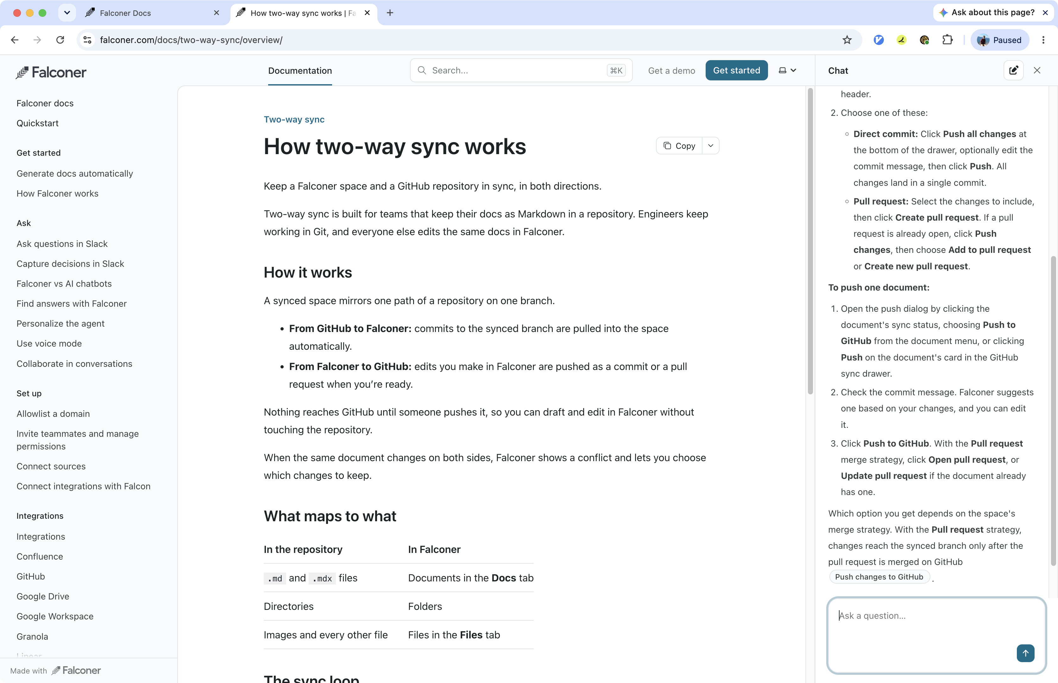
Task: Close the Falconer Docs tab
Action: [x=217, y=13]
